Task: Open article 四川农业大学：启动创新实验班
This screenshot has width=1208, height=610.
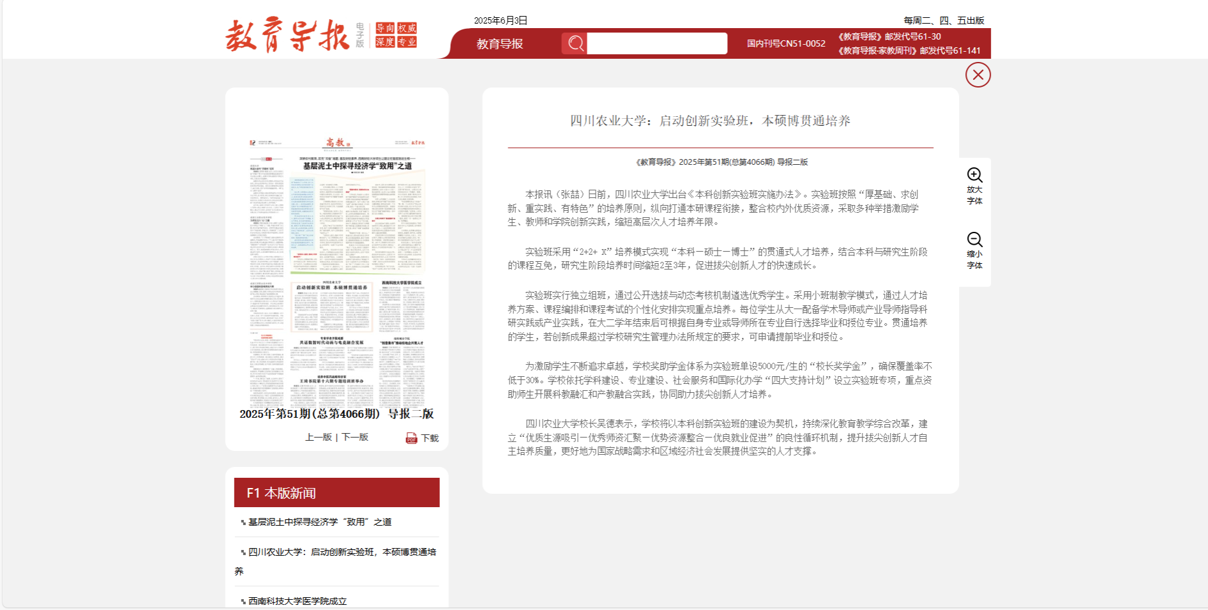Action: [x=336, y=561]
